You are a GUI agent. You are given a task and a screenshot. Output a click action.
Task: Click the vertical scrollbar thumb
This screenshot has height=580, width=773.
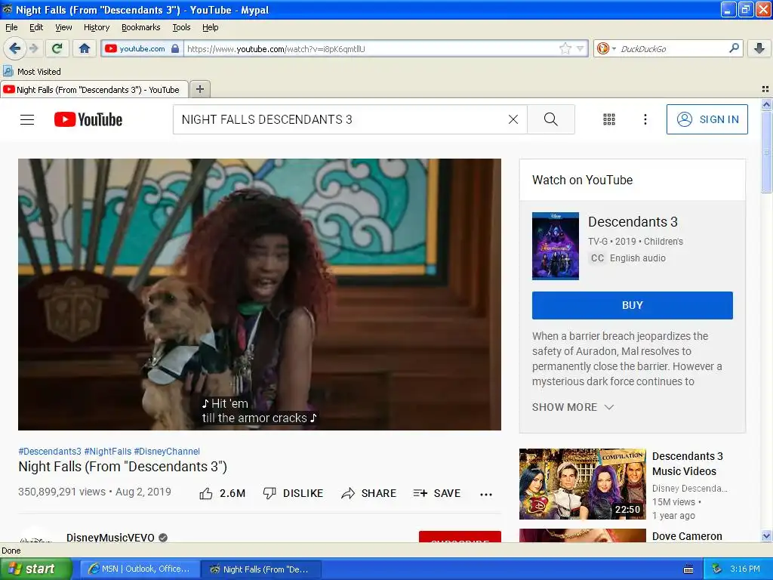click(x=766, y=153)
